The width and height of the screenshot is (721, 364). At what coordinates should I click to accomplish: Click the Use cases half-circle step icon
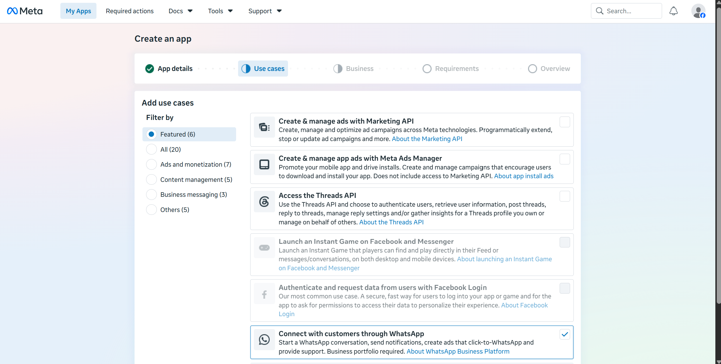click(246, 69)
